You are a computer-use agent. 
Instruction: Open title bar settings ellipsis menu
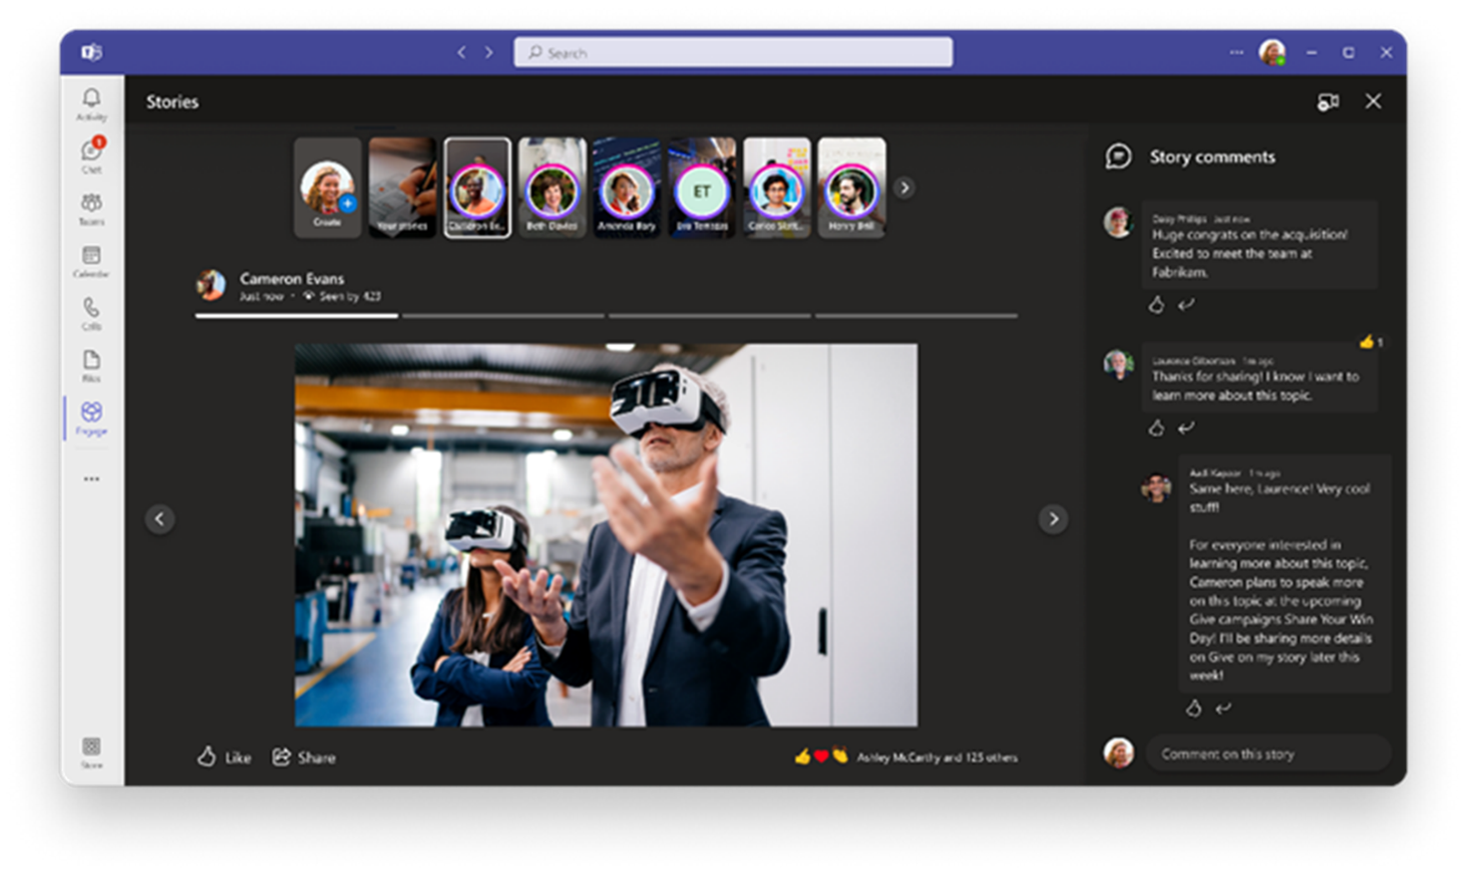coord(1236,52)
